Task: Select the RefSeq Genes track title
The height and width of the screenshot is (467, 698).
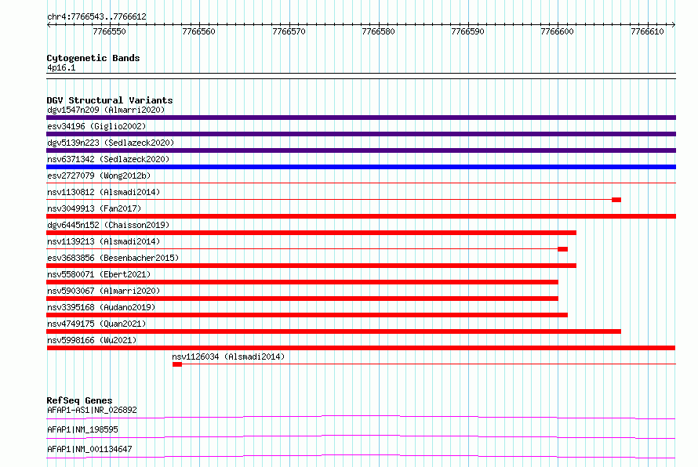Action: click(x=79, y=400)
